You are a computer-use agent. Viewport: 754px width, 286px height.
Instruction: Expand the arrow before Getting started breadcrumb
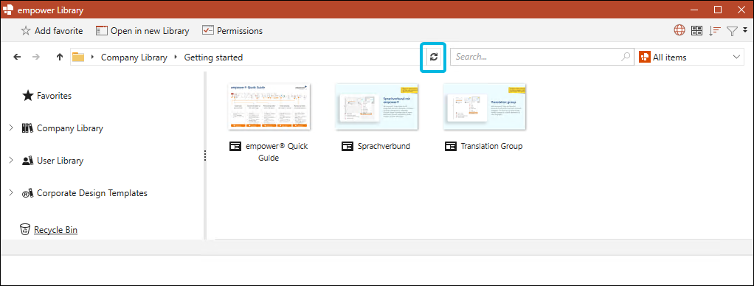[176, 57]
